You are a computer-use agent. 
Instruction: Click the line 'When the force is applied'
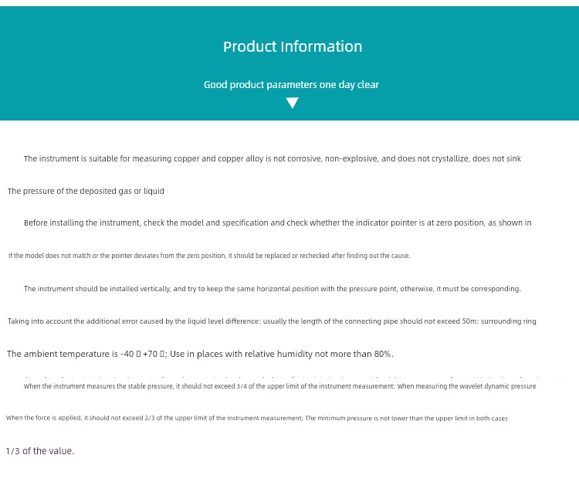point(256,418)
